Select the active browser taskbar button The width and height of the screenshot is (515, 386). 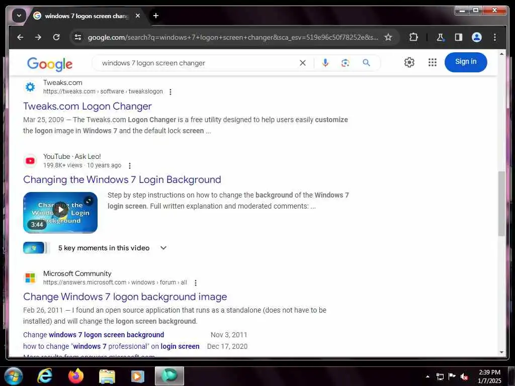[169, 376]
